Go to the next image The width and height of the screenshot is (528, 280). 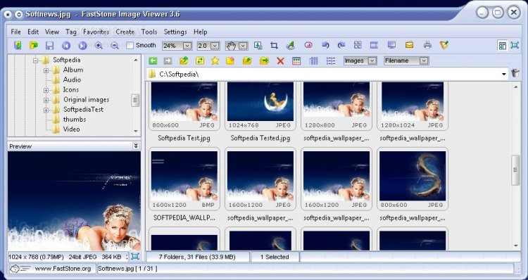[x=82, y=46]
